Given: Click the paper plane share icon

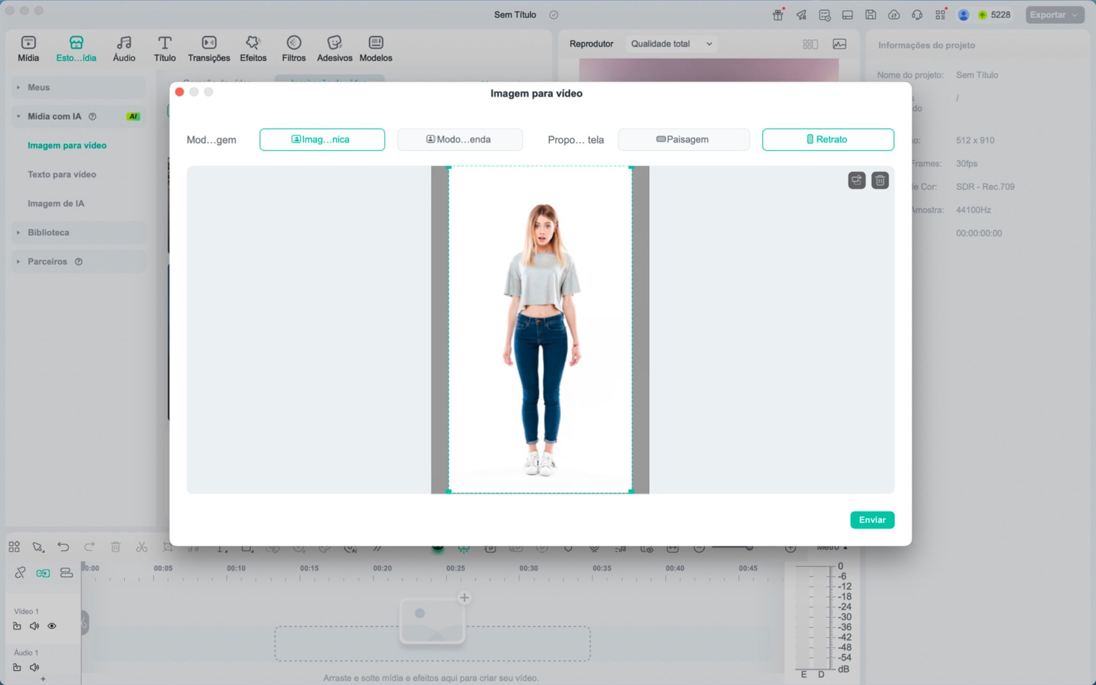Looking at the screenshot, I should pyautogui.click(x=801, y=15).
